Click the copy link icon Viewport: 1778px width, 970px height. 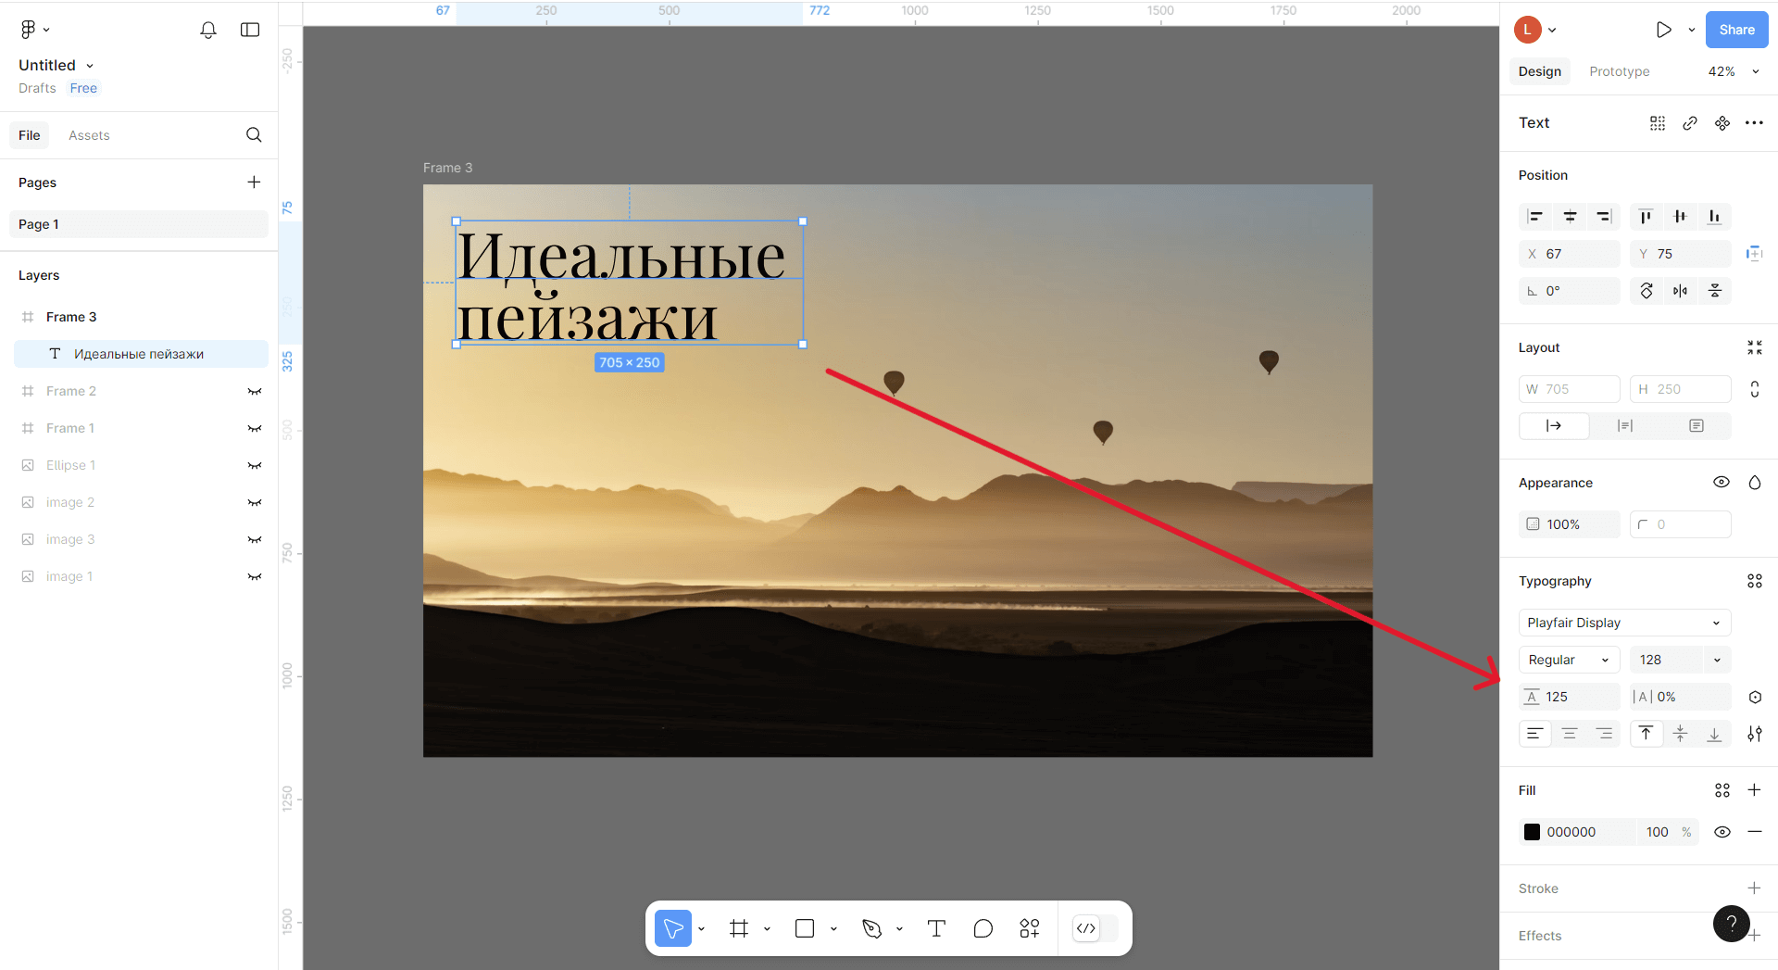tap(1690, 123)
